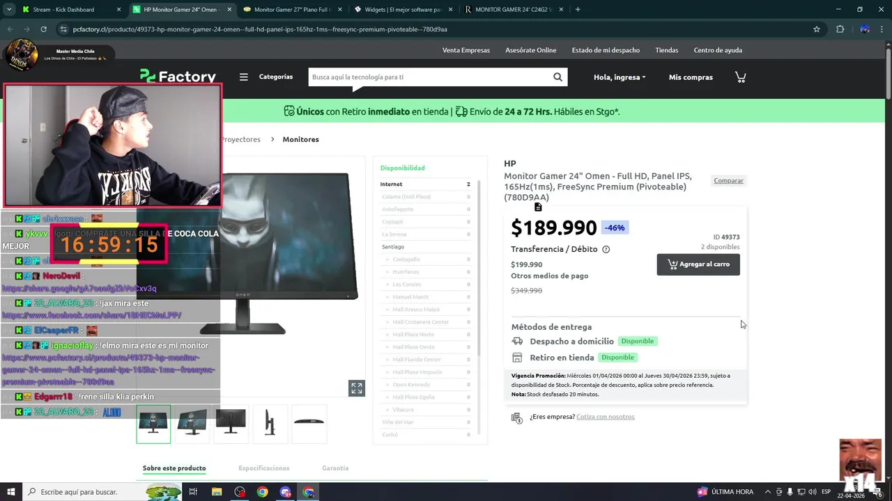892x501 pixels.
Task: Click the Internet availability row
Action: coord(425,184)
